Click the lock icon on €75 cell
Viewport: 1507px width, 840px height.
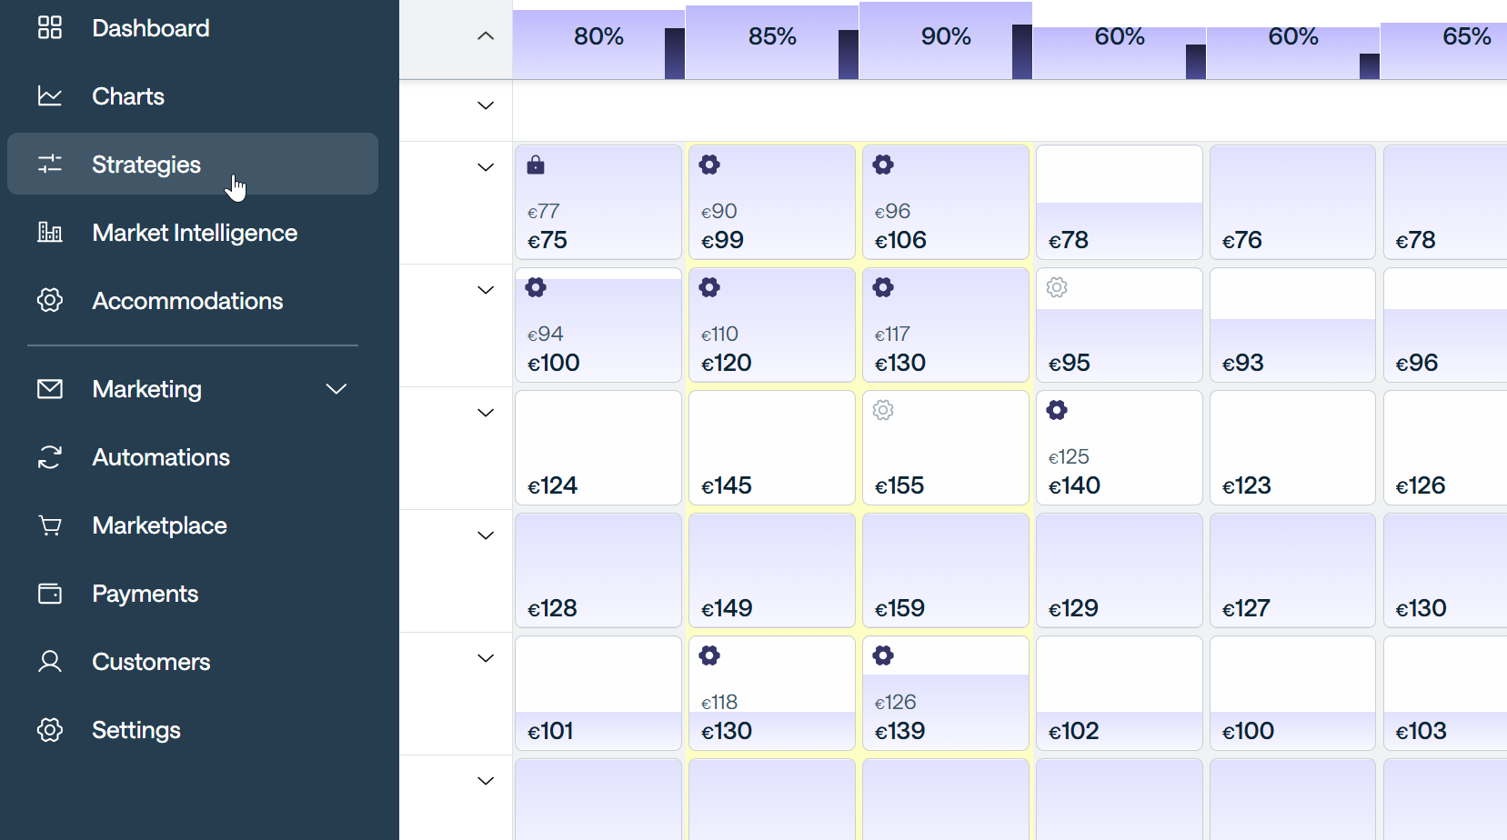(x=536, y=165)
